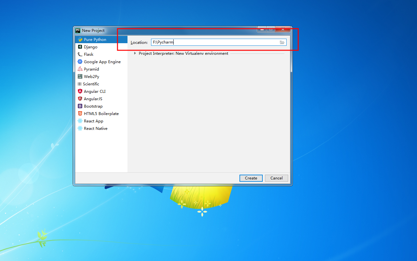This screenshot has width=417, height=261.
Task: Click the React Native atom icon
Action: tap(80, 129)
